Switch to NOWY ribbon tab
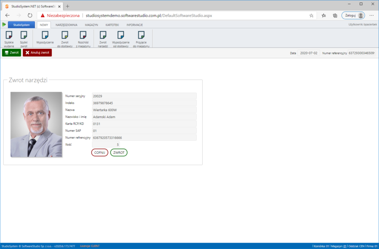379x249 pixels. pyautogui.click(x=44, y=25)
